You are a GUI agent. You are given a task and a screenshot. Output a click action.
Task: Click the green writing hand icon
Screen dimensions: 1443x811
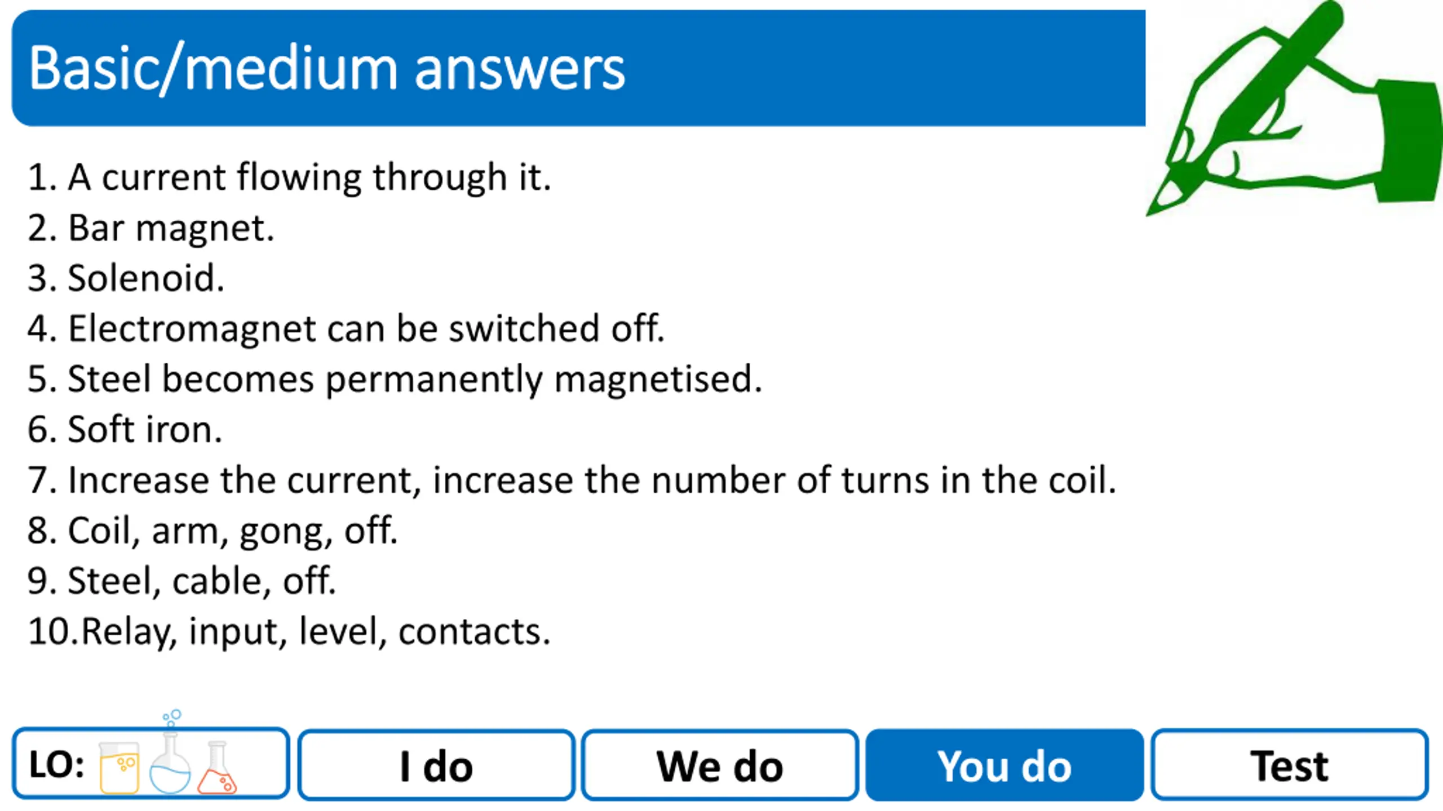1295,108
